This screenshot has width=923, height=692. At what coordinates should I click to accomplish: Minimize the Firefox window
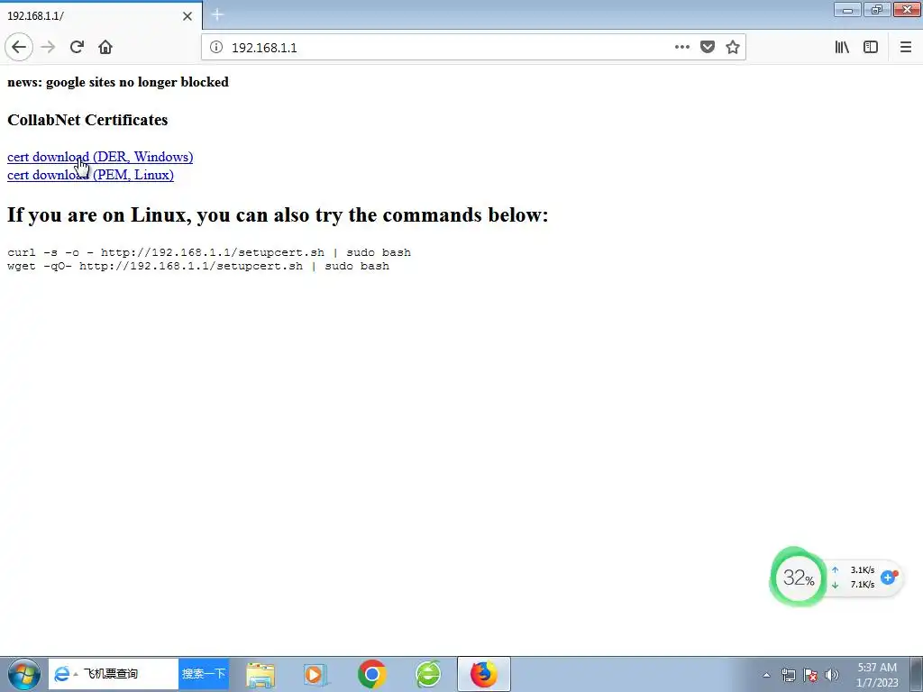click(847, 9)
